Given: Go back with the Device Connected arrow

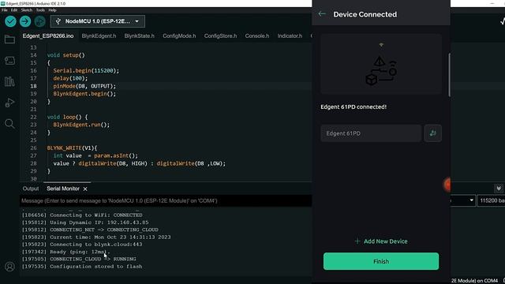Looking at the screenshot, I should [x=322, y=14].
